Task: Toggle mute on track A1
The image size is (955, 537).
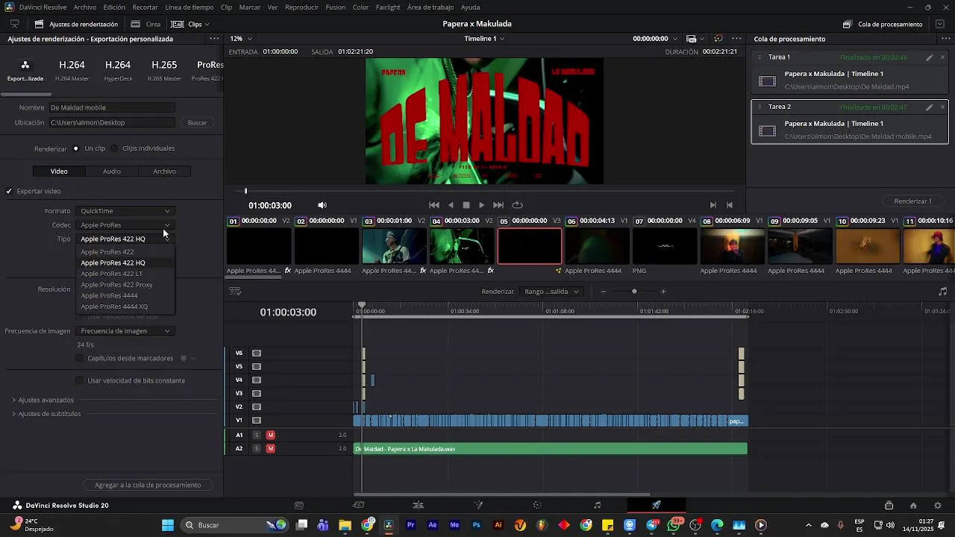Action: [270, 435]
